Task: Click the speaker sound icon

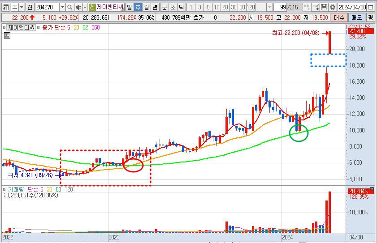Action: point(78,7)
